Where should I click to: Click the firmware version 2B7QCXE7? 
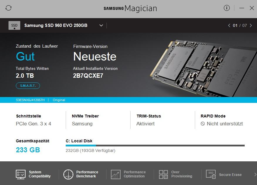click(x=88, y=76)
